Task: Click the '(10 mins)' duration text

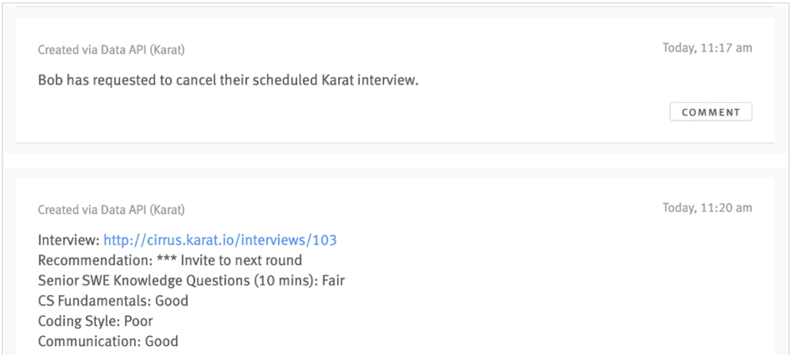Action: 286,280
